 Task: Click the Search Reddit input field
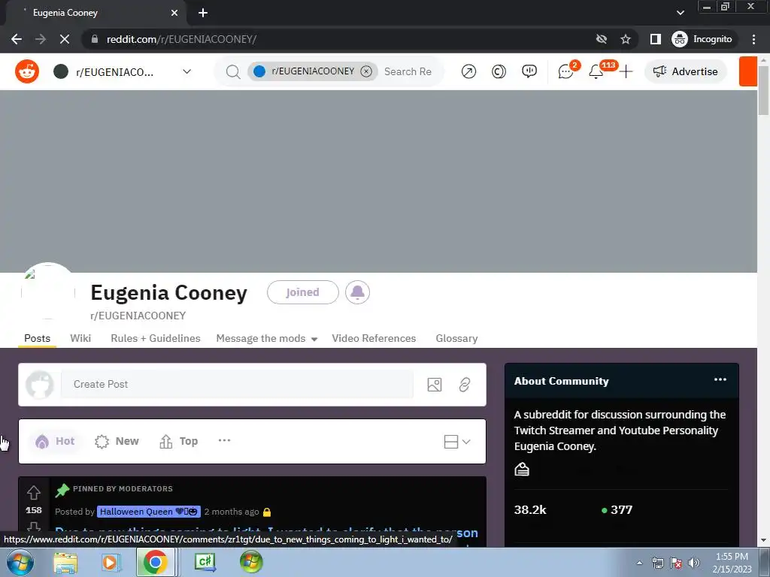tap(410, 71)
